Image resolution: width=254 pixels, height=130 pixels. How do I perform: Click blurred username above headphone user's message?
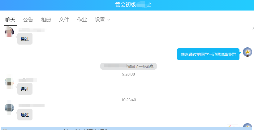[x=32, y=30]
